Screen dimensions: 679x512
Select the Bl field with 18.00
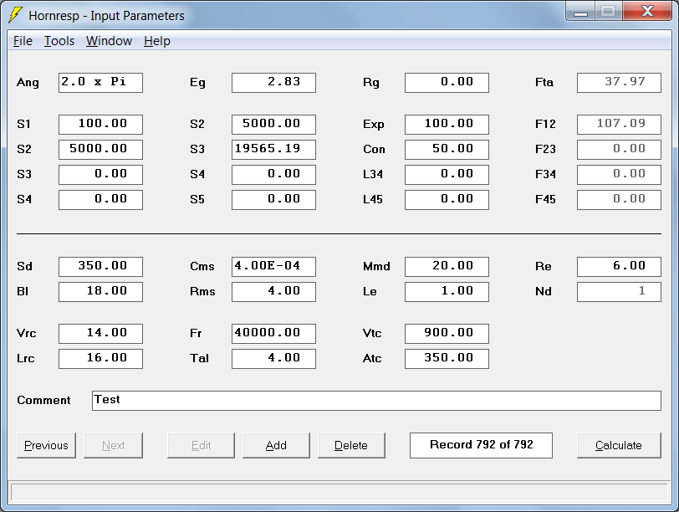[x=100, y=291]
